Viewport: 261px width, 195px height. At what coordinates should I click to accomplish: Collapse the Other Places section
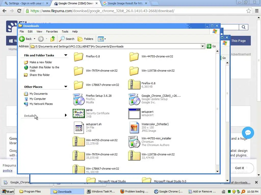66,87
